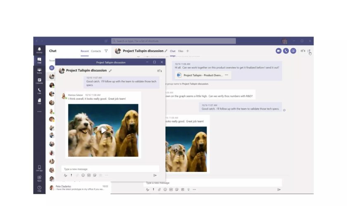The image size is (347, 206).
Task: Send the message in main chat
Action: (x=279, y=190)
